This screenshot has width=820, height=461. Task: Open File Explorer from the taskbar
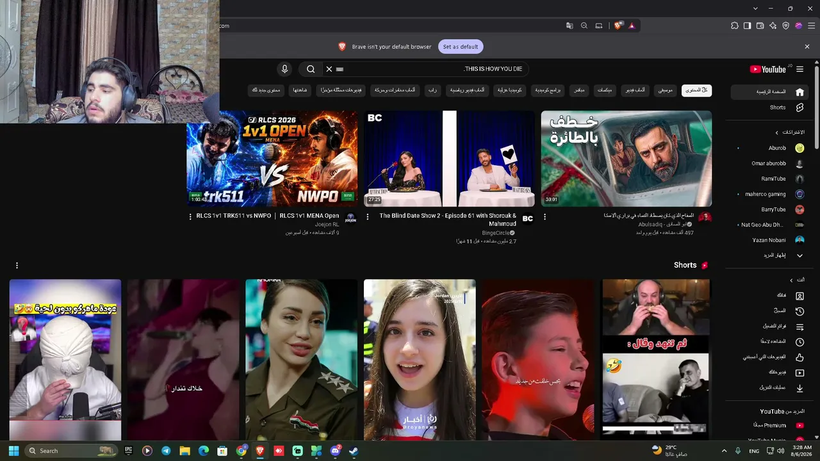point(184,451)
